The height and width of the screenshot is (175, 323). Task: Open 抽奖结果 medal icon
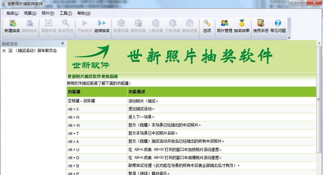[x=242, y=23]
